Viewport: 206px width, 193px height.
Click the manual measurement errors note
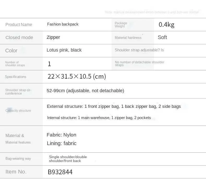[152, 12]
